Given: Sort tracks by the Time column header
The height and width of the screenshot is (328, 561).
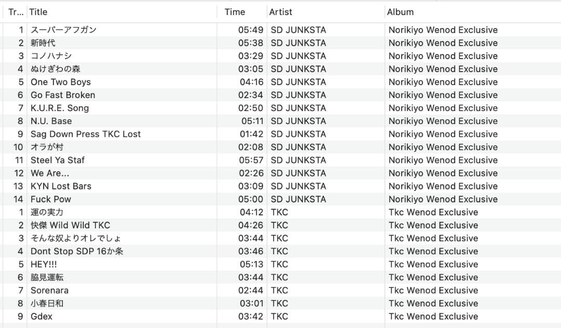Looking at the screenshot, I should (235, 12).
